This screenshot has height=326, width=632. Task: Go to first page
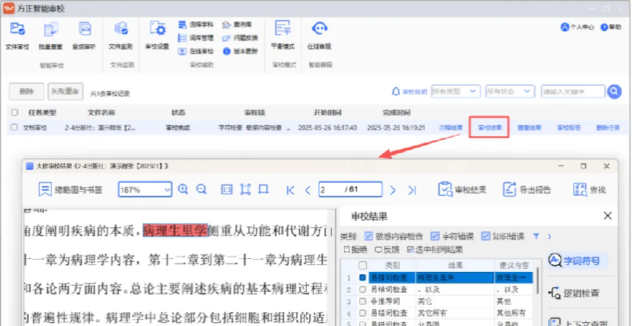[290, 190]
